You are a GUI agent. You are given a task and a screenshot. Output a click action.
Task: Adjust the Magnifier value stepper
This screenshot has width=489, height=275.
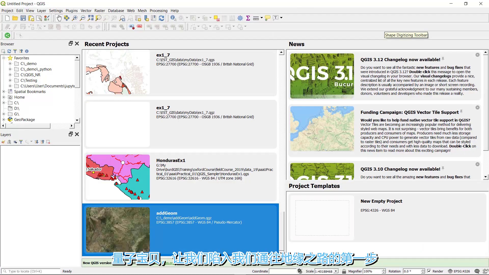click(x=384, y=271)
